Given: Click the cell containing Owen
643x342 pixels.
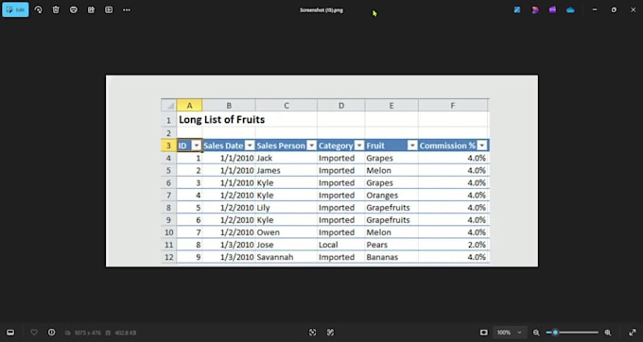Looking at the screenshot, I should click(x=287, y=232).
